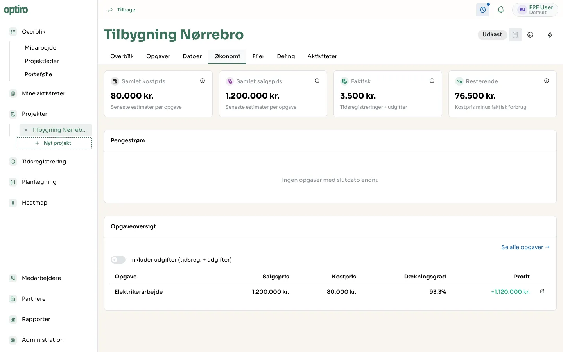Open Mit arbejde in sidebar
Viewport: 563px width, 352px height.
pyautogui.click(x=41, y=48)
